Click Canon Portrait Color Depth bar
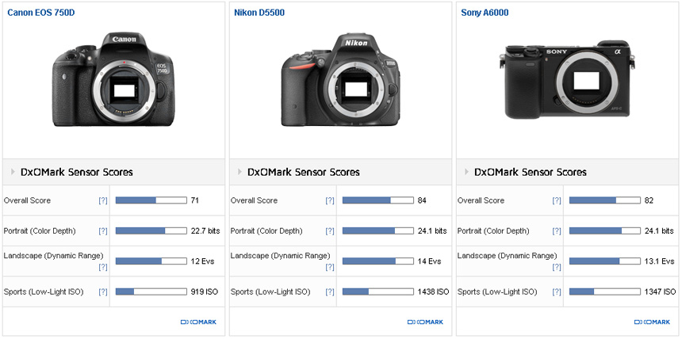 pos(151,230)
